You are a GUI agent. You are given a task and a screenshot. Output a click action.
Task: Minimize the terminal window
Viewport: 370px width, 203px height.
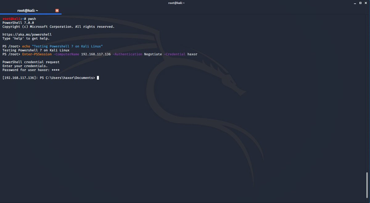pos(355,3)
